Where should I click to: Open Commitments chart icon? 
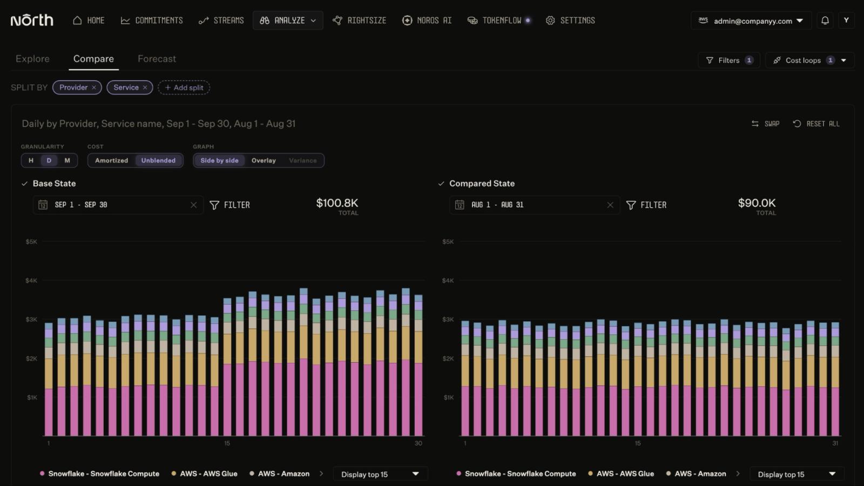click(x=125, y=21)
